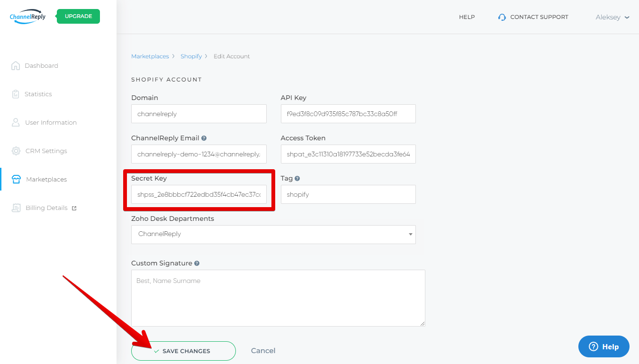The height and width of the screenshot is (364, 639).
Task: Click the Contact Support headset icon
Action: [502, 17]
